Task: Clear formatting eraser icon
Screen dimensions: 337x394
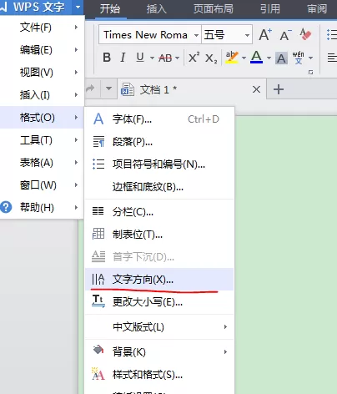Action: pyautogui.click(x=305, y=34)
